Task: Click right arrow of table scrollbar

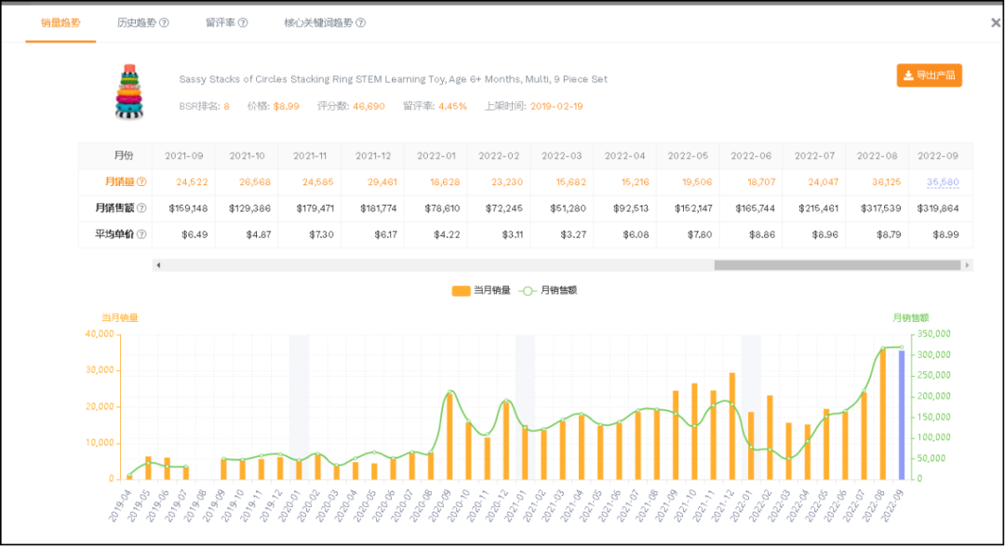Action: (x=968, y=265)
